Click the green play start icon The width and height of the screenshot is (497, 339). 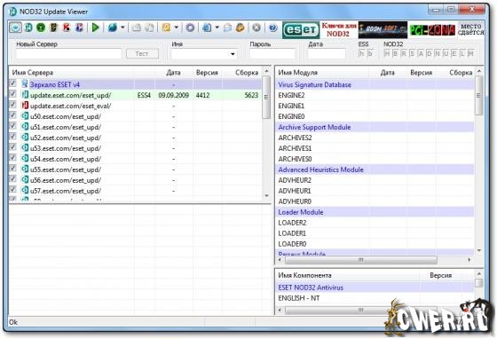click(95, 28)
